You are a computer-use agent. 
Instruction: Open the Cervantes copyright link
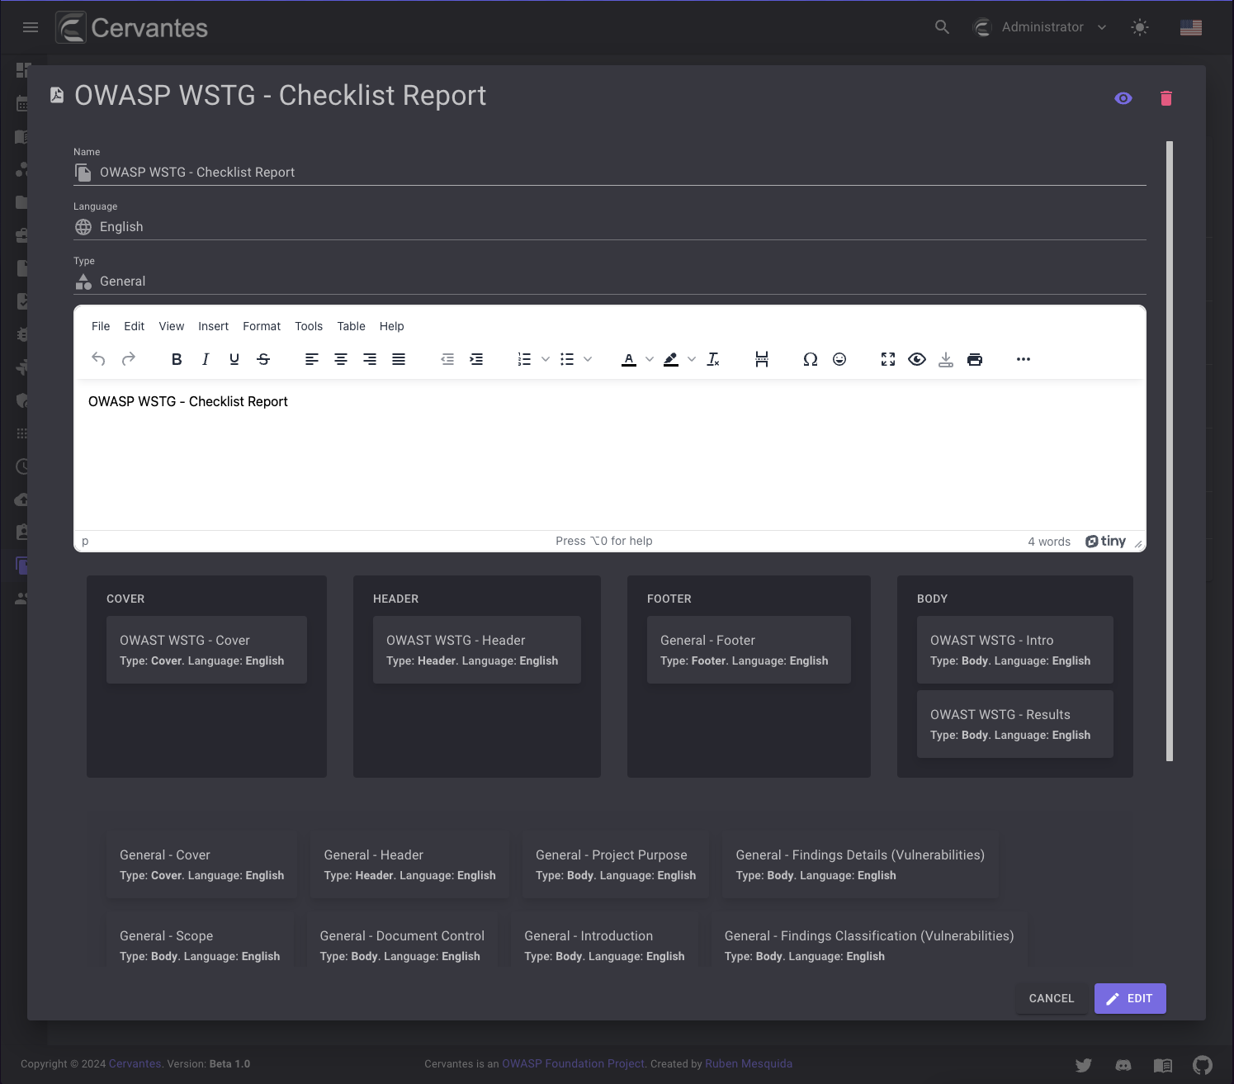point(135,1063)
